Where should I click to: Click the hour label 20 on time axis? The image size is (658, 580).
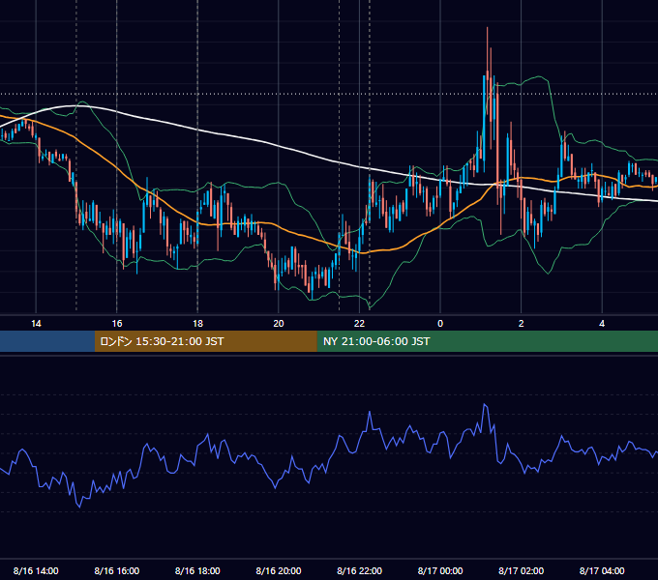point(279,324)
